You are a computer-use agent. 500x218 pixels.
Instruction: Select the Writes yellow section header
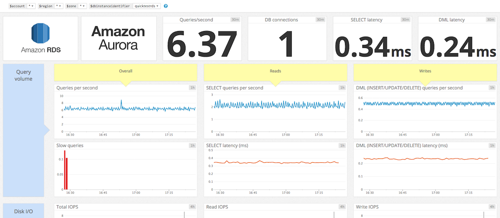click(x=425, y=72)
